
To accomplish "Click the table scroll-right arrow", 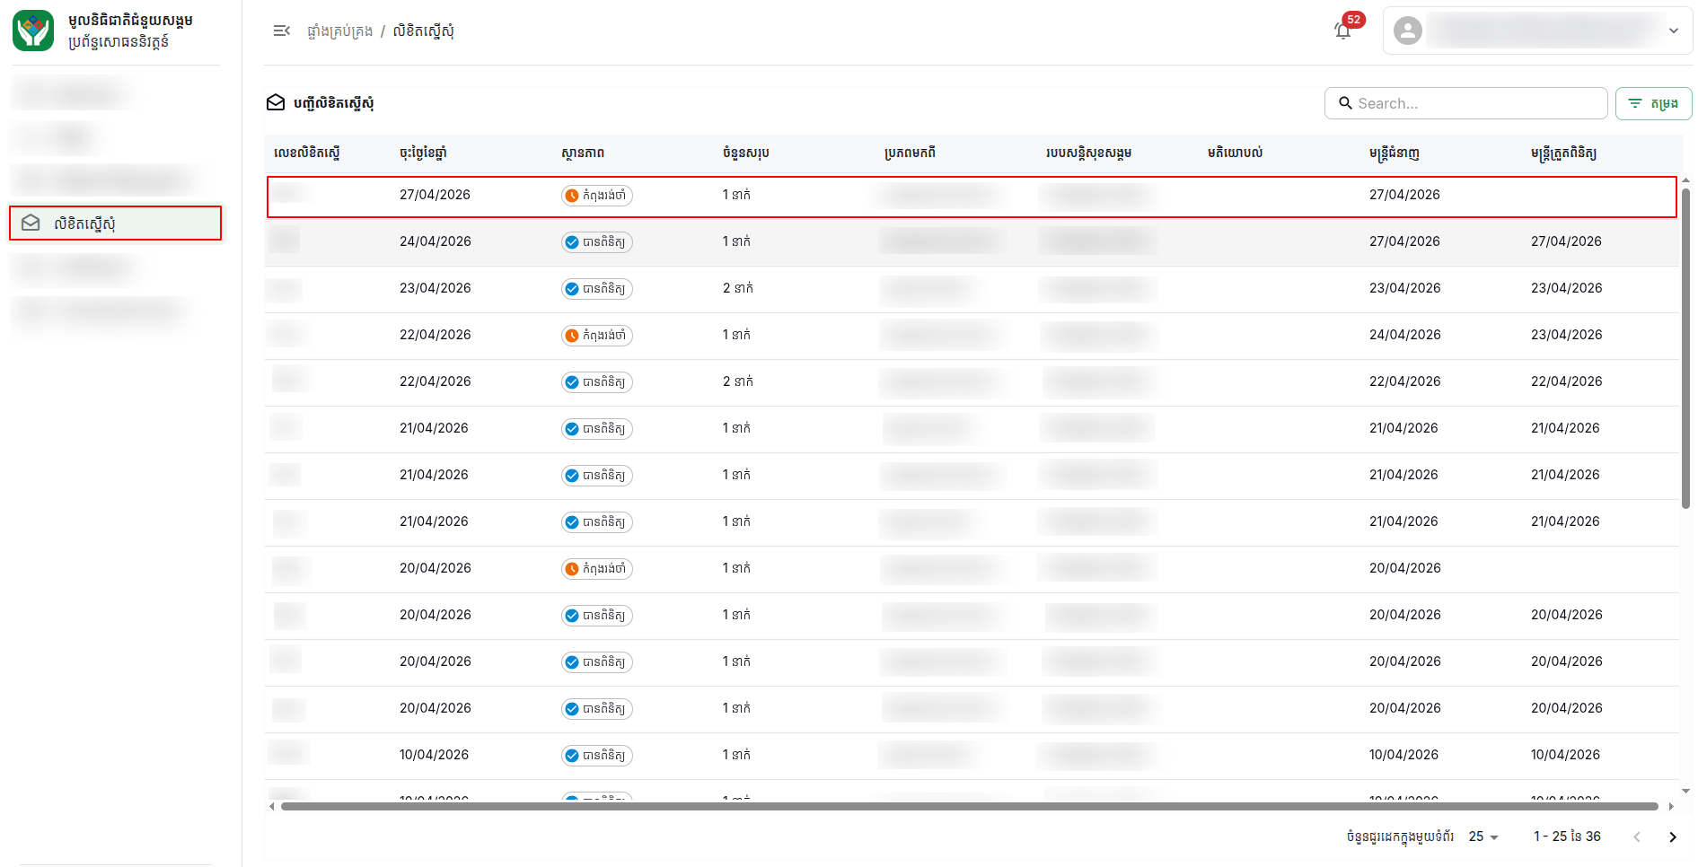I will (1671, 806).
